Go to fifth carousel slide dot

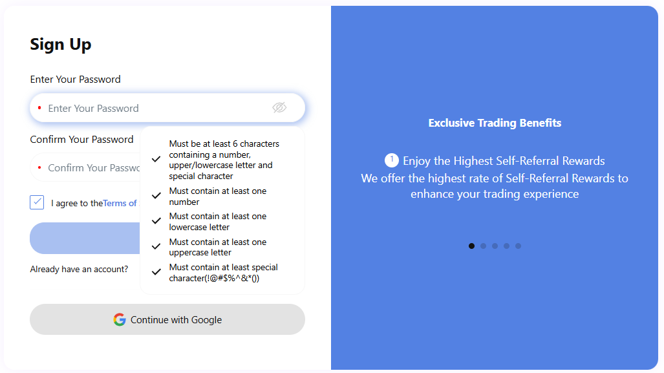click(x=518, y=246)
